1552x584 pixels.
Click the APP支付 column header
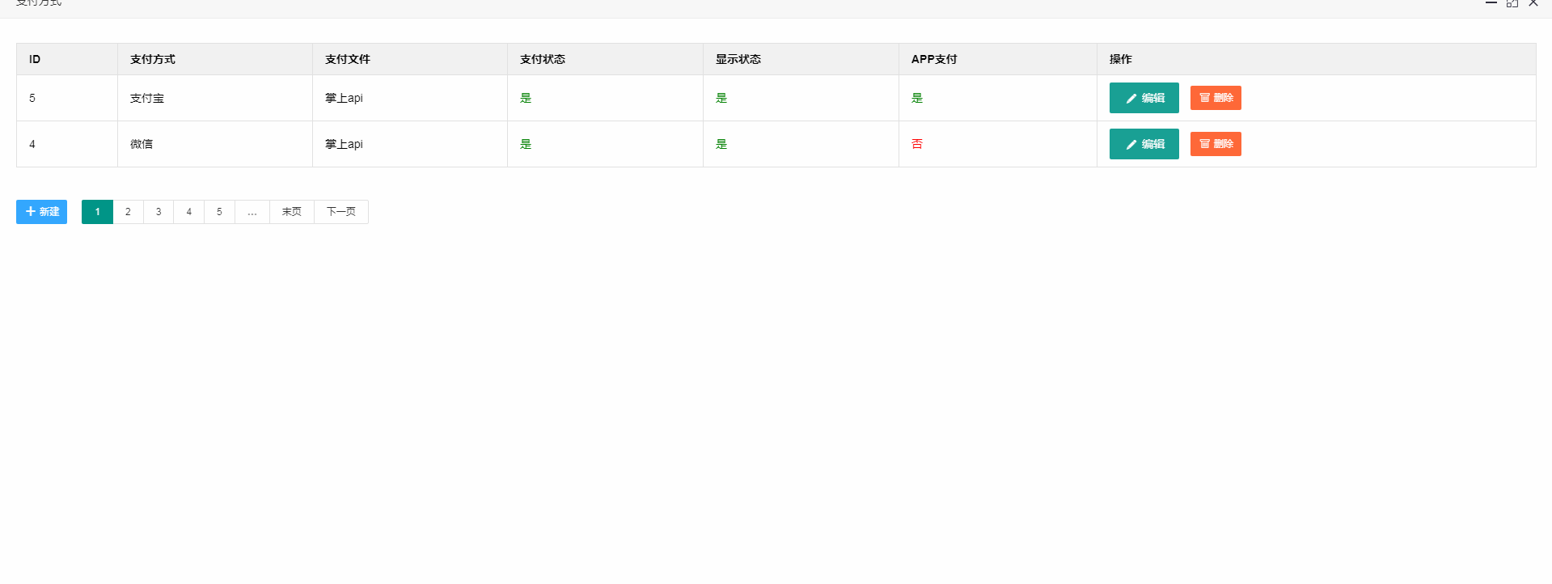[x=934, y=59]
